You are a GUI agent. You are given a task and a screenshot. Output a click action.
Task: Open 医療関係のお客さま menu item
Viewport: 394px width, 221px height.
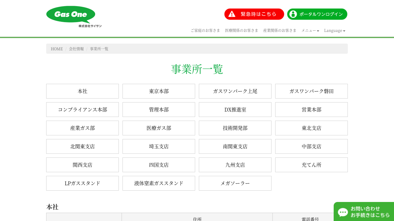click(x=242, y=30)
